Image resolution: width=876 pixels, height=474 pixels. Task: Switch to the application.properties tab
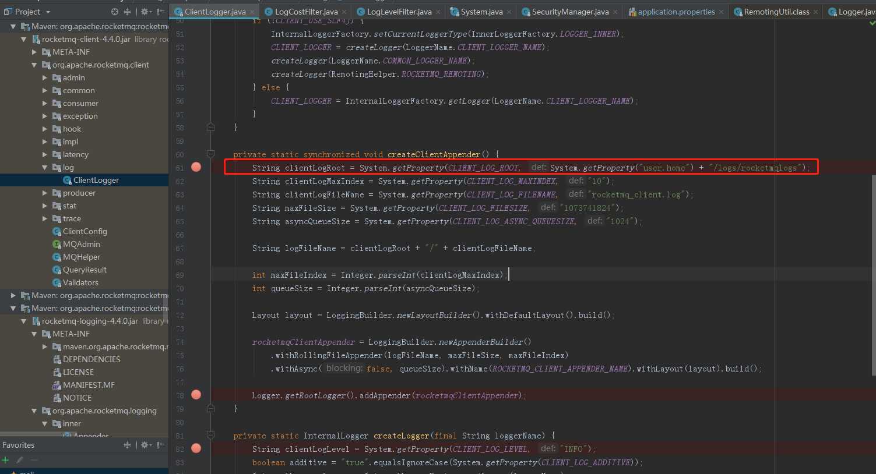pos(676,12)
